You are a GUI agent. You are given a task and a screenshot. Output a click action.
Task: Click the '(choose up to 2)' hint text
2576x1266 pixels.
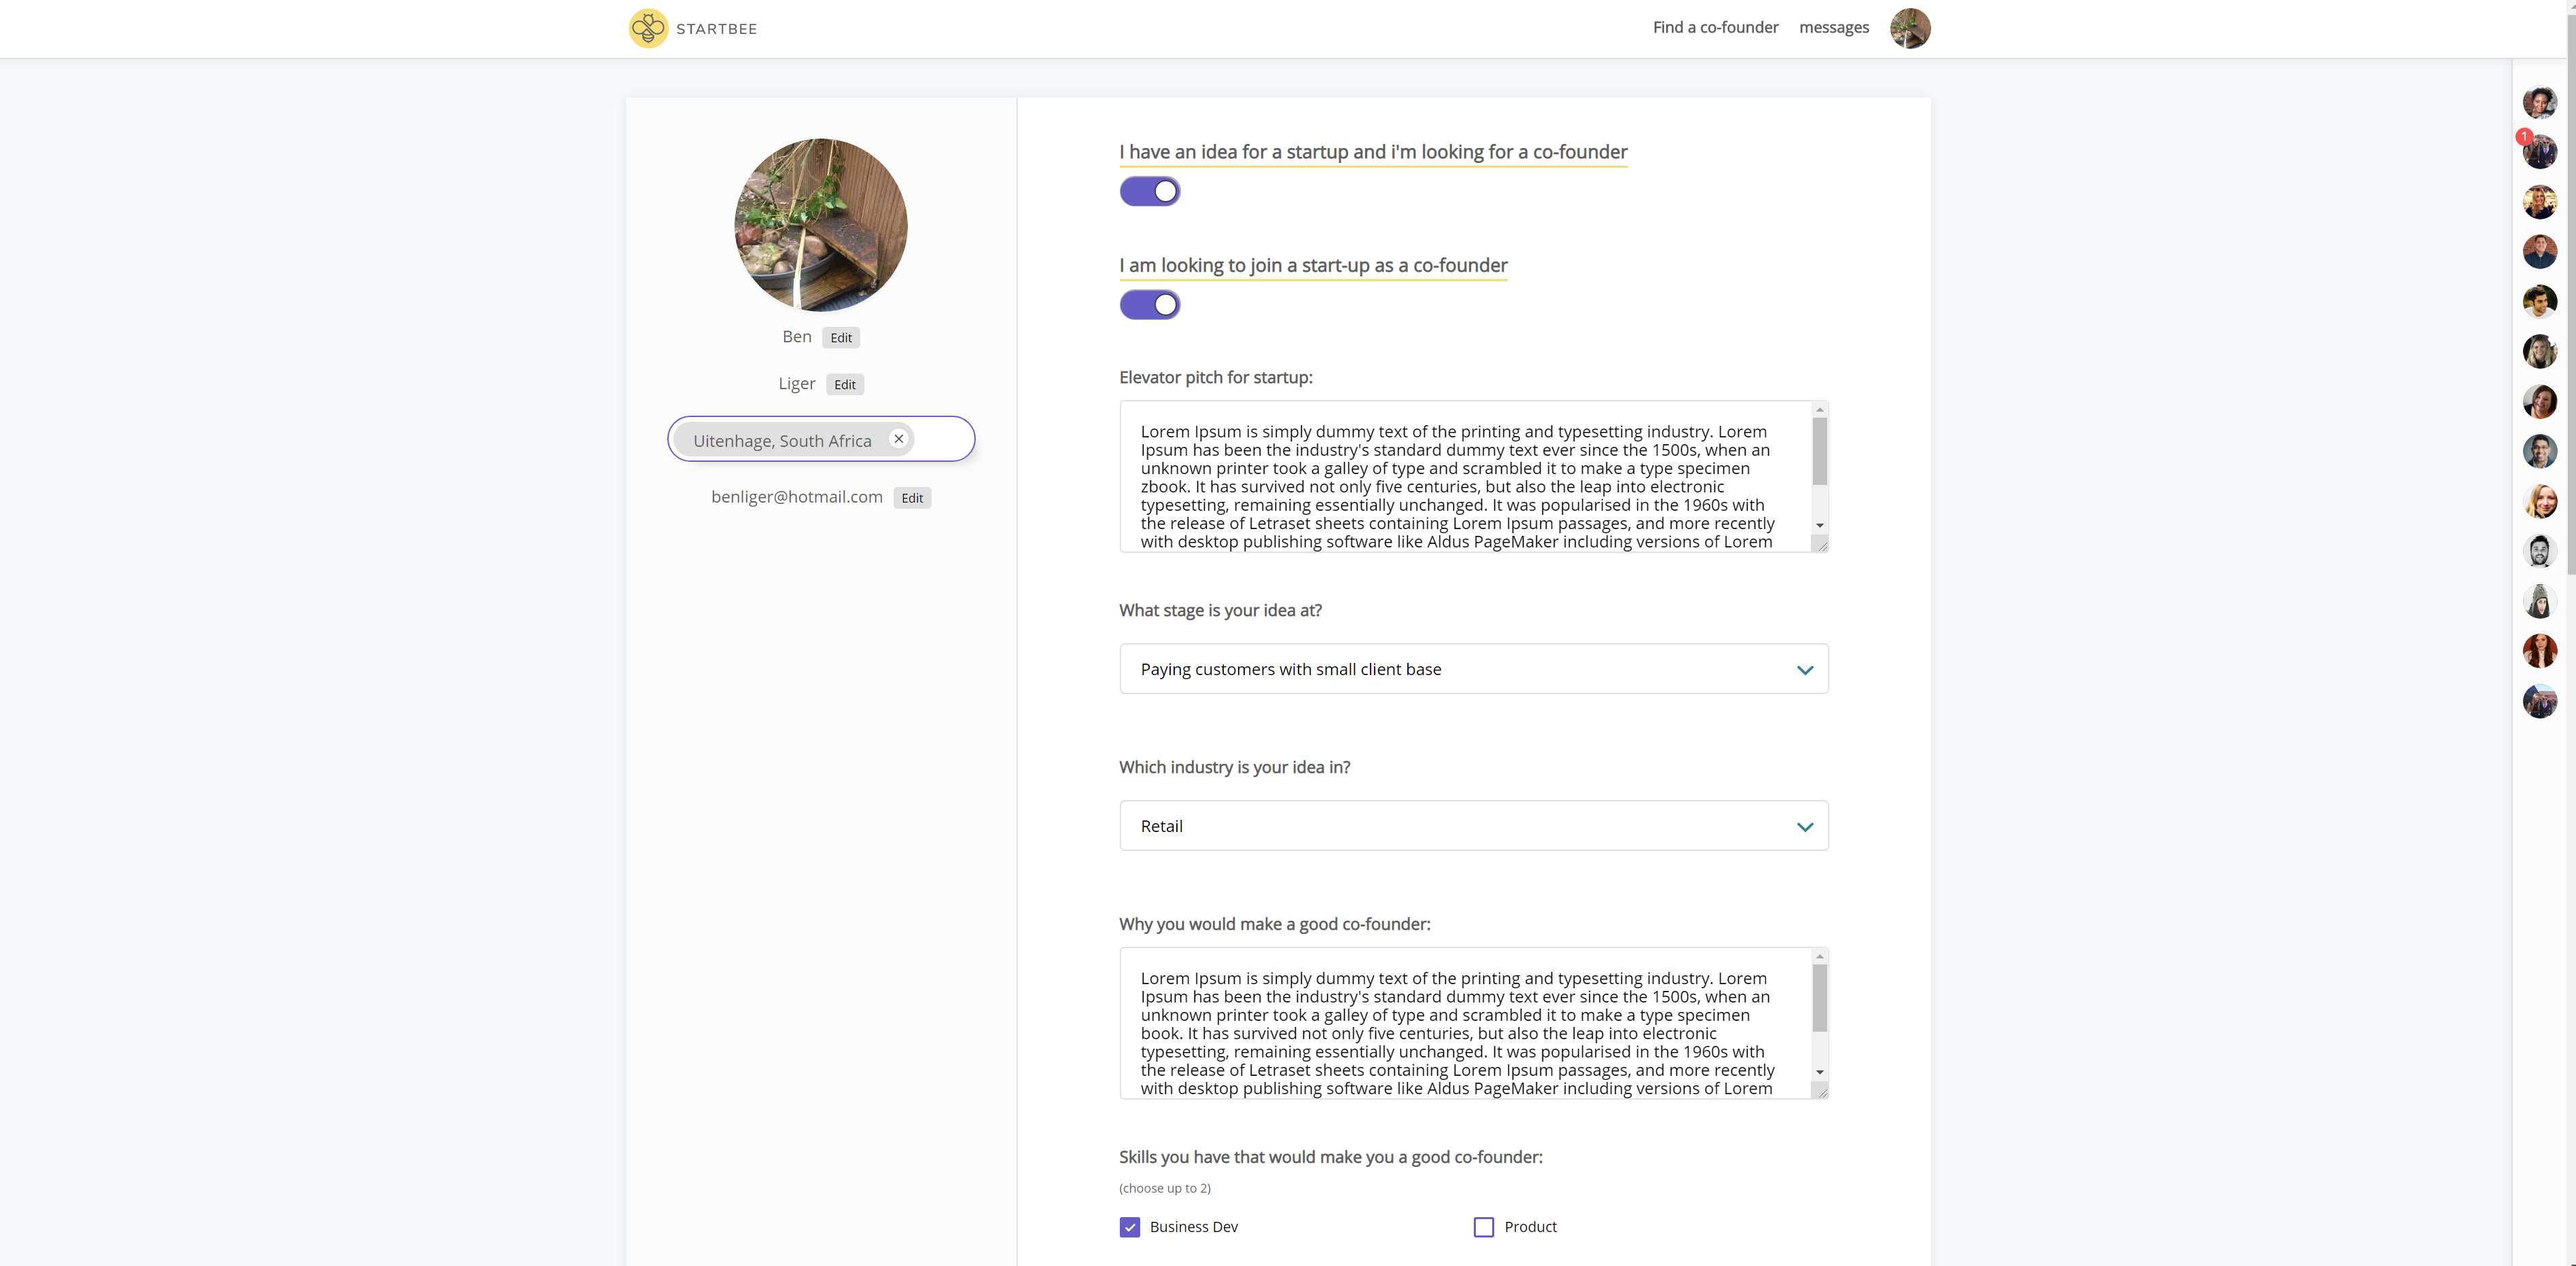tap(1164, 1188)
